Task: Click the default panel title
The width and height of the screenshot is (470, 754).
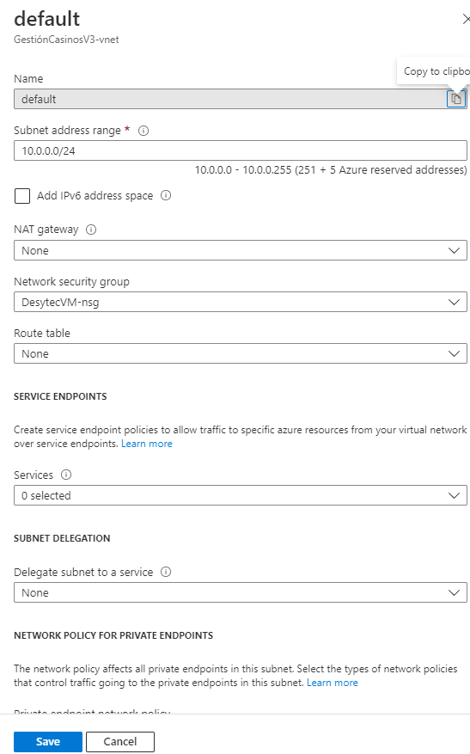Action: pos(47,19)
